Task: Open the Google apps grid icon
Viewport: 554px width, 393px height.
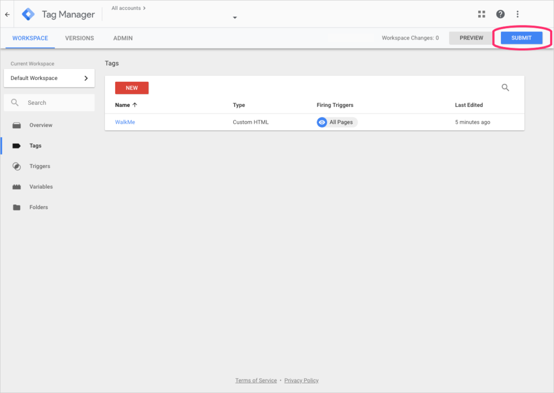Action: click(482, 14)
